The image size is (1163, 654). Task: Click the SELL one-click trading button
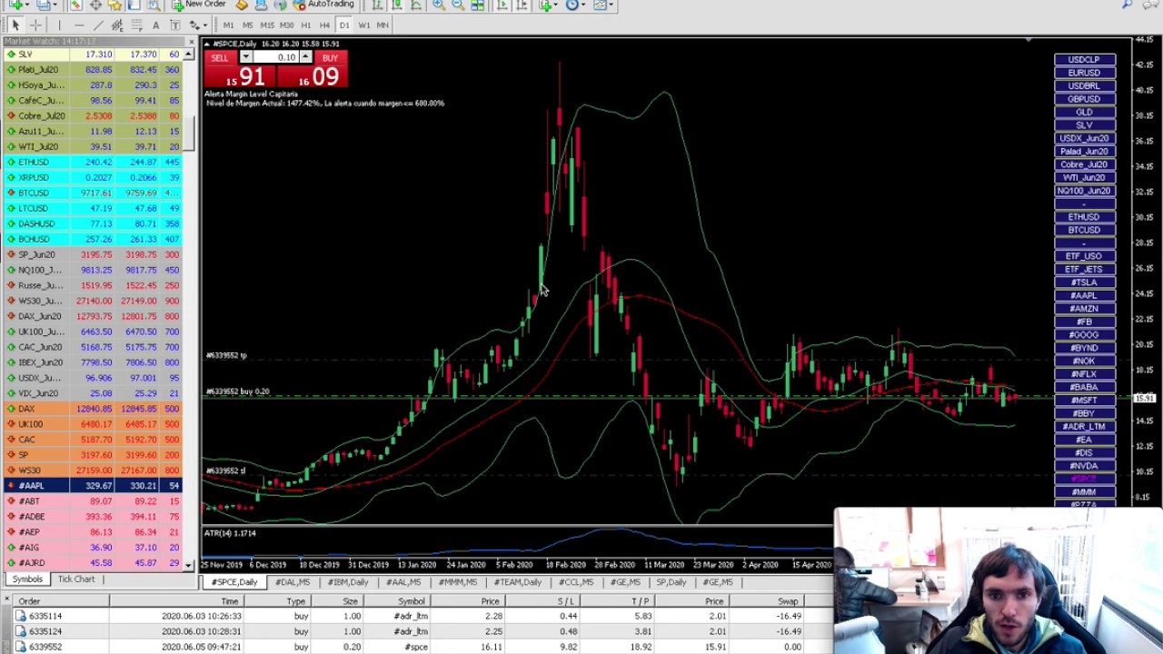coord(219,58)
